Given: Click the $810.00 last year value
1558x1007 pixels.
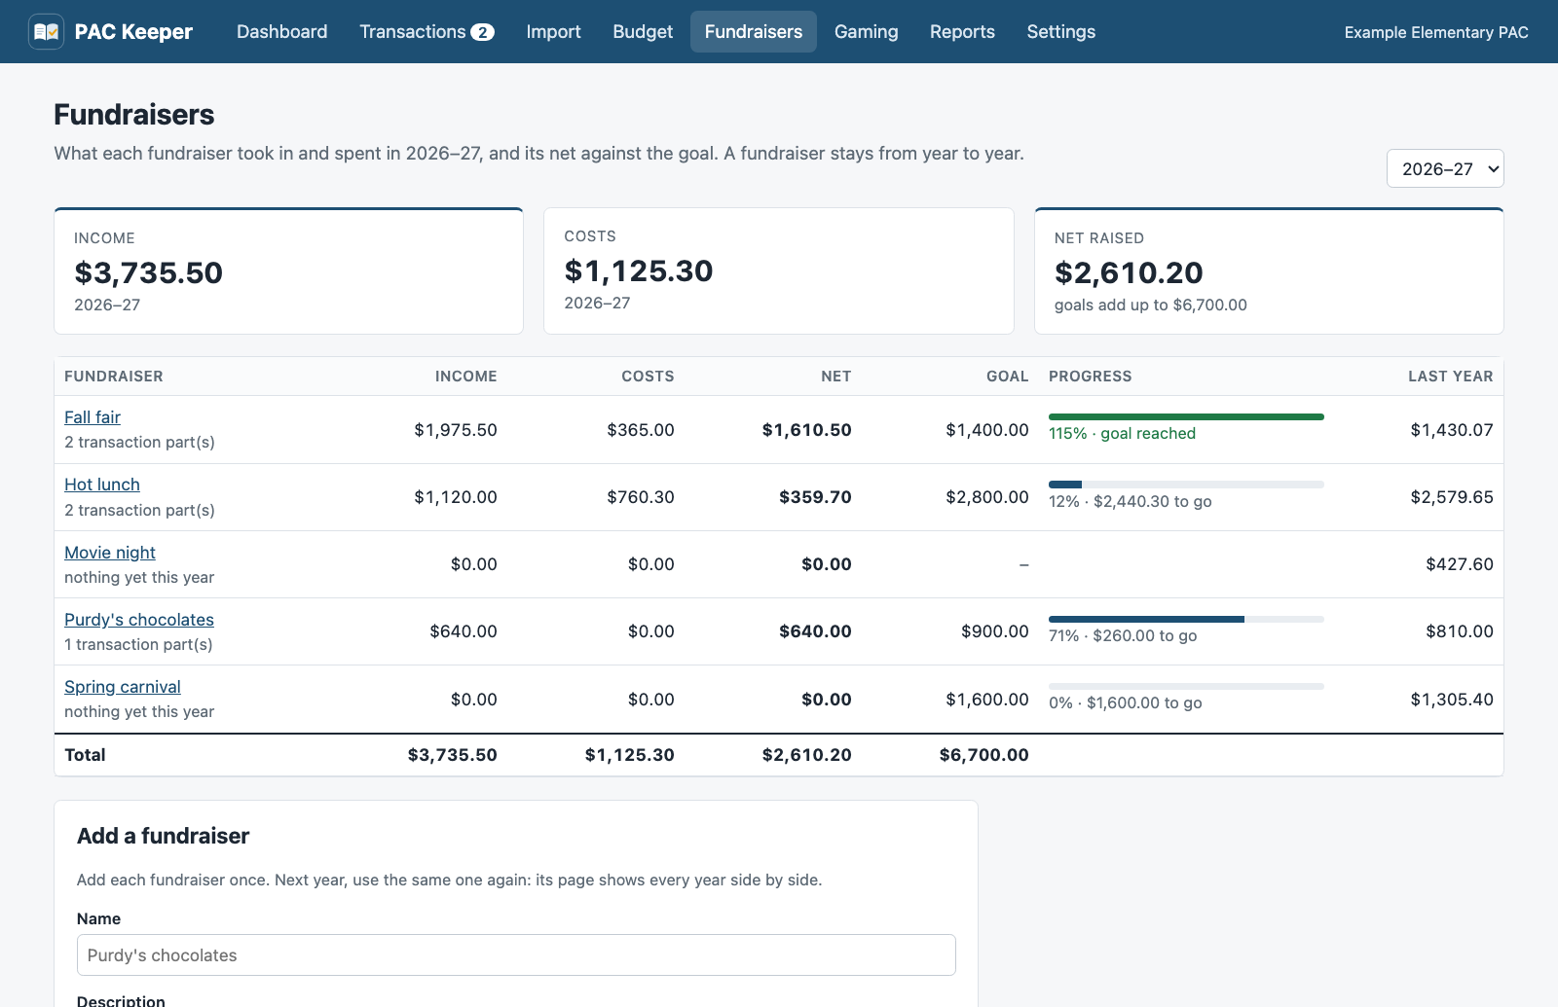Looking at the screenshot, I should pos(1460,631).
